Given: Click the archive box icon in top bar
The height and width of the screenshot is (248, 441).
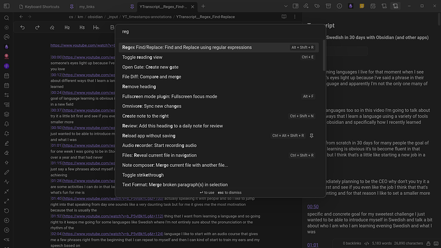Looking at the screenshot, I should (329, 6).
